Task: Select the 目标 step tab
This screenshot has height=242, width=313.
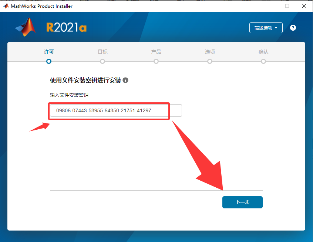Action: tap(102, 52)
